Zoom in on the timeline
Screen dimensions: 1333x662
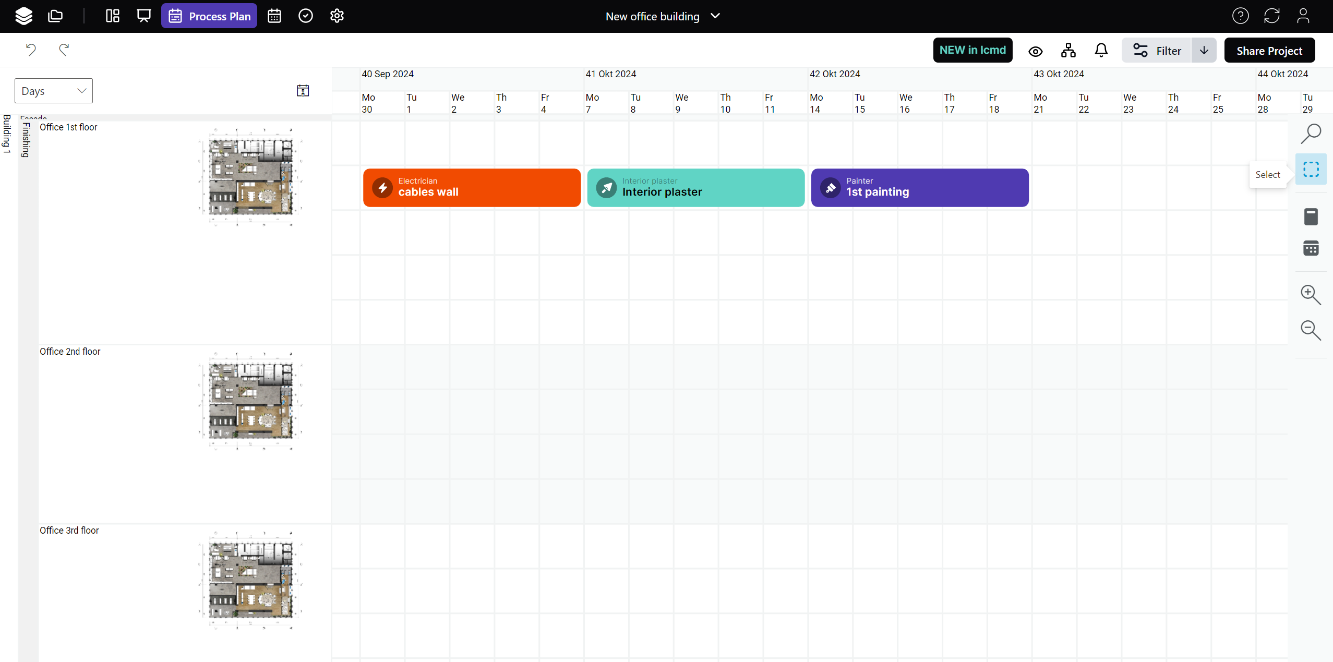pyautogui.click(x=1311, y=295)
